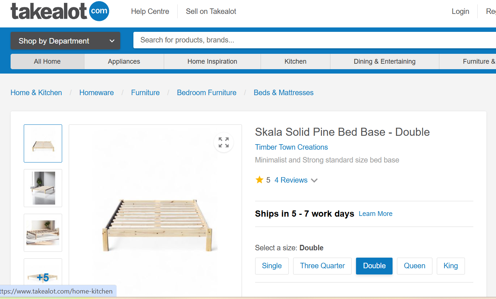
Task: Click the +5 more images thumbnail
Action: 43,276
